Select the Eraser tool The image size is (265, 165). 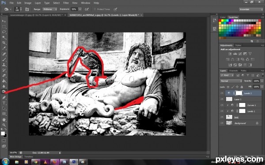(x=4, y=75)
